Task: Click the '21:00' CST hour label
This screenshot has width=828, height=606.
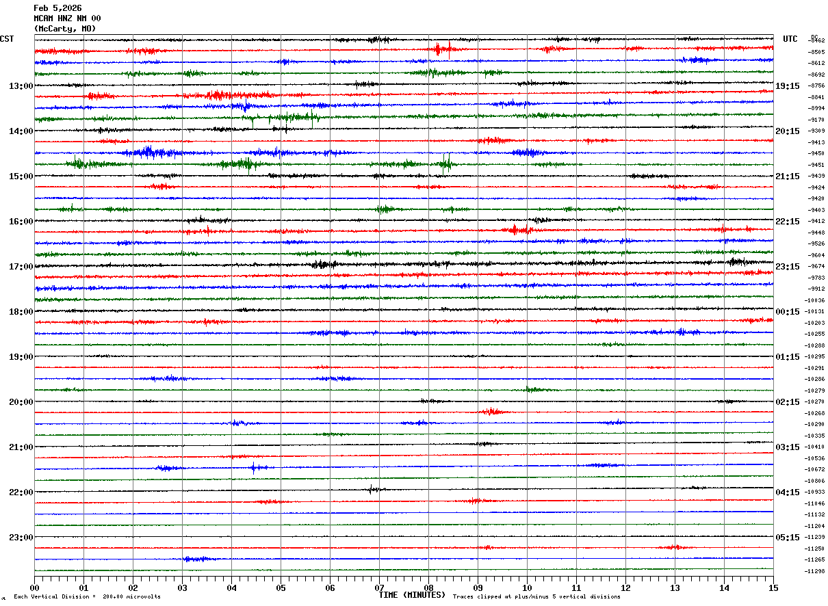Action: tap(21, 447)
